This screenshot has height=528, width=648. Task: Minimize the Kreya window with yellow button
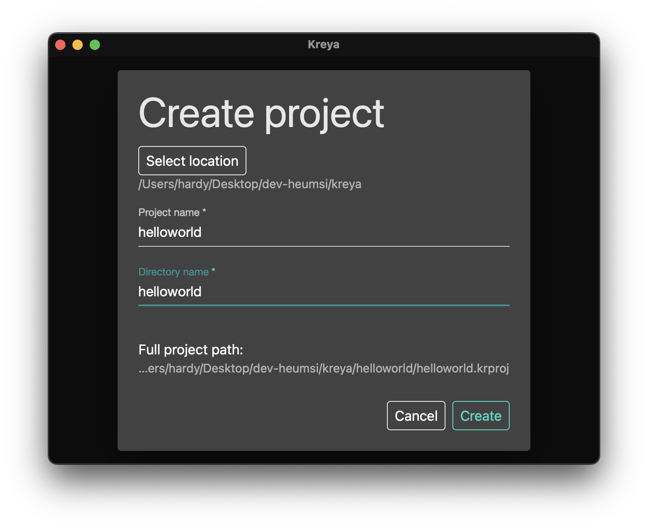[x=78, y=45]
